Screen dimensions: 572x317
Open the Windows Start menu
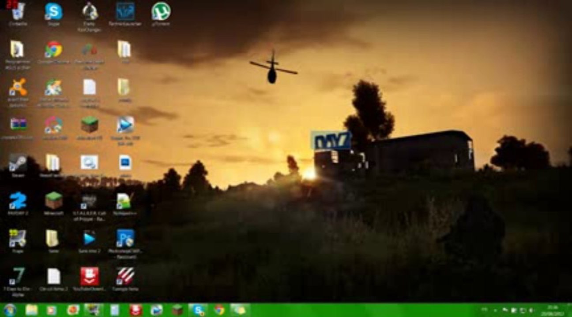pyautogui.click(x=10, y=310)
